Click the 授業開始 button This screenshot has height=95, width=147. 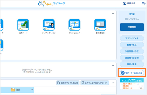click(132, 27)
